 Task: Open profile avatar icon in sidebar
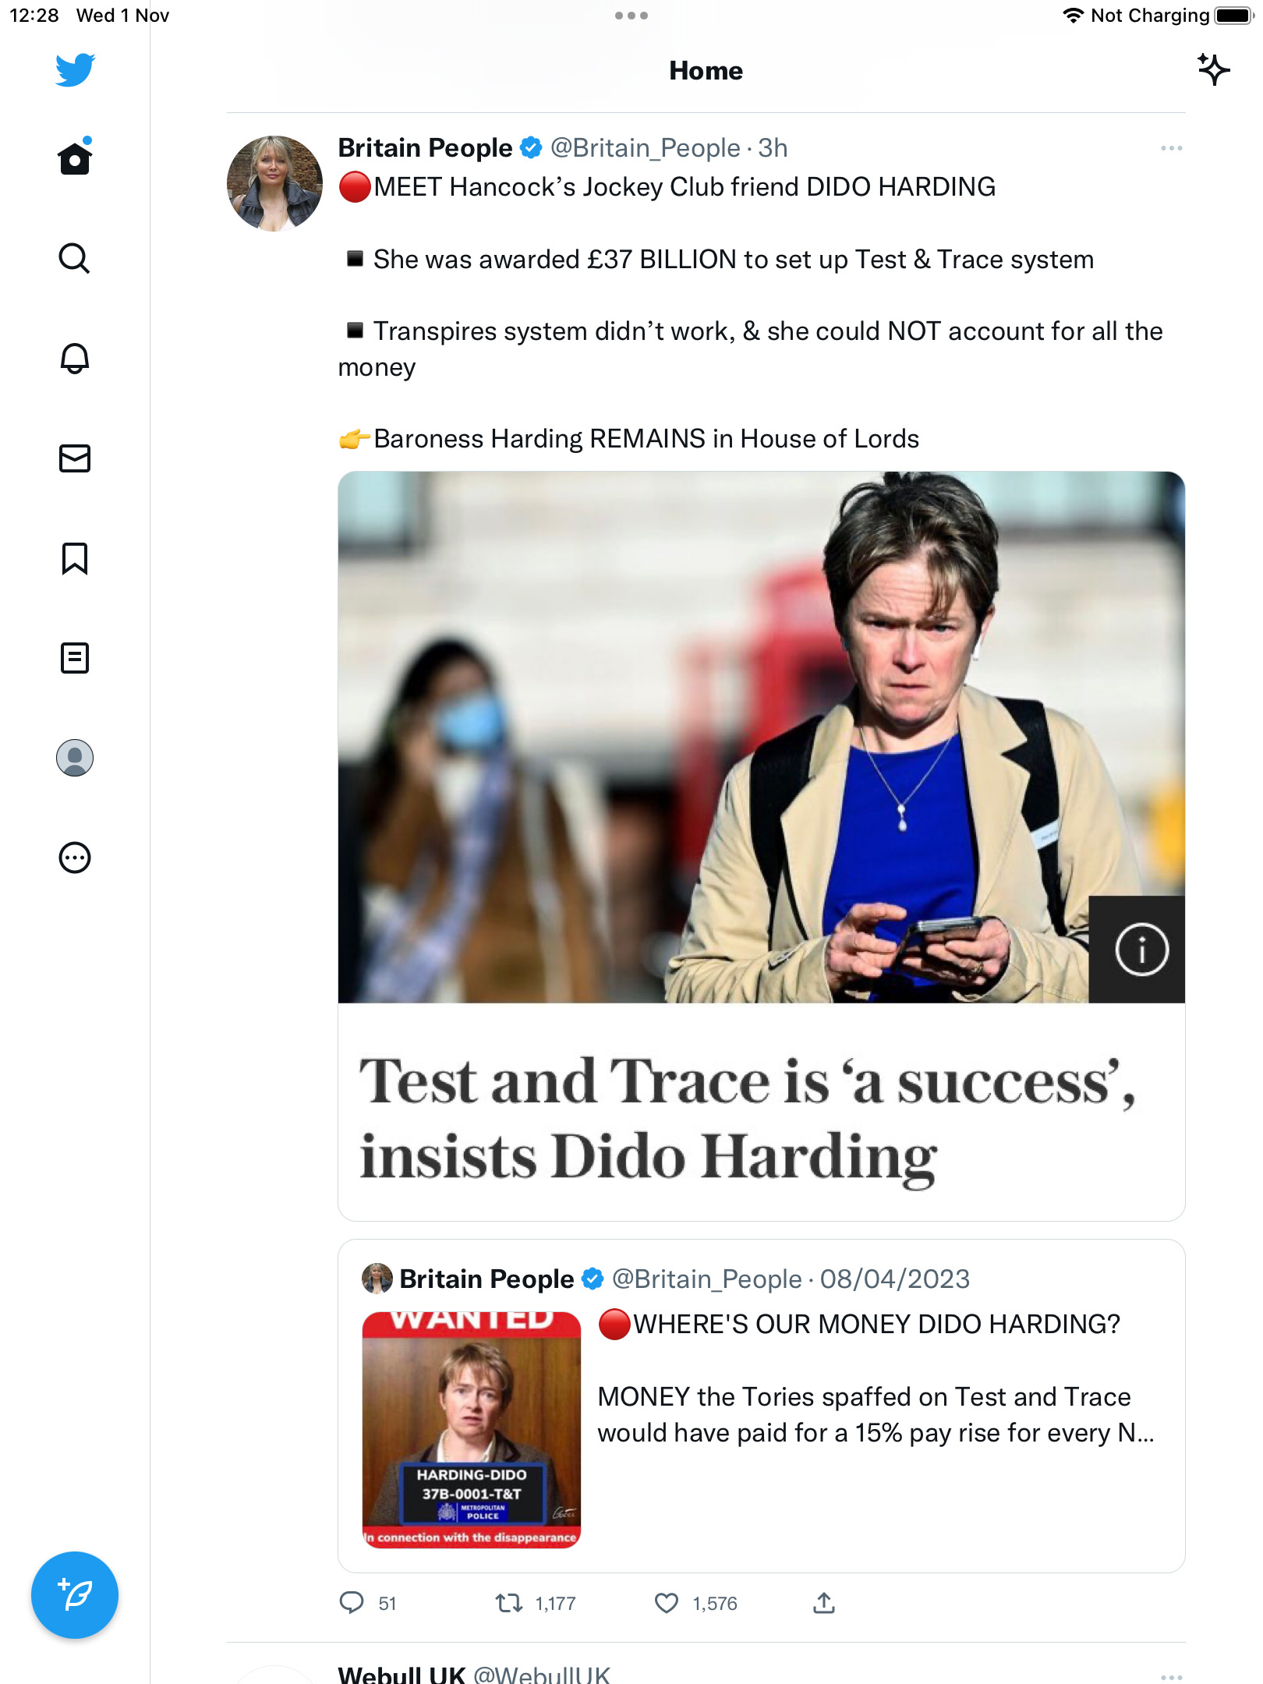coord(75,758)
